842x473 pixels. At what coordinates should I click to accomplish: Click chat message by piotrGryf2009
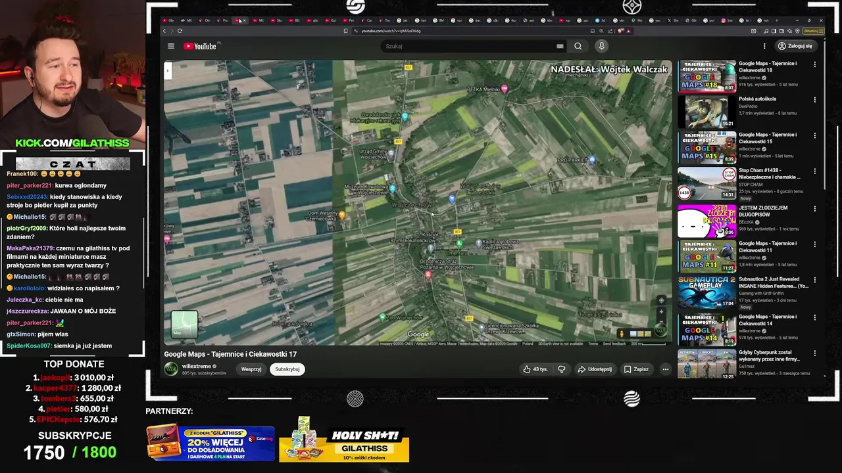pos(66,233)
